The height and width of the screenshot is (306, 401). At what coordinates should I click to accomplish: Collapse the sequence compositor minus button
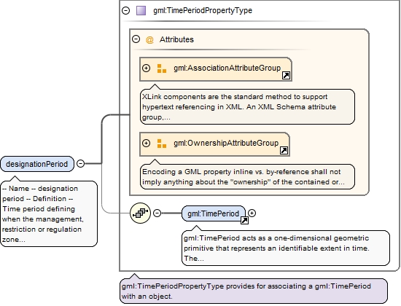point(157,213)
